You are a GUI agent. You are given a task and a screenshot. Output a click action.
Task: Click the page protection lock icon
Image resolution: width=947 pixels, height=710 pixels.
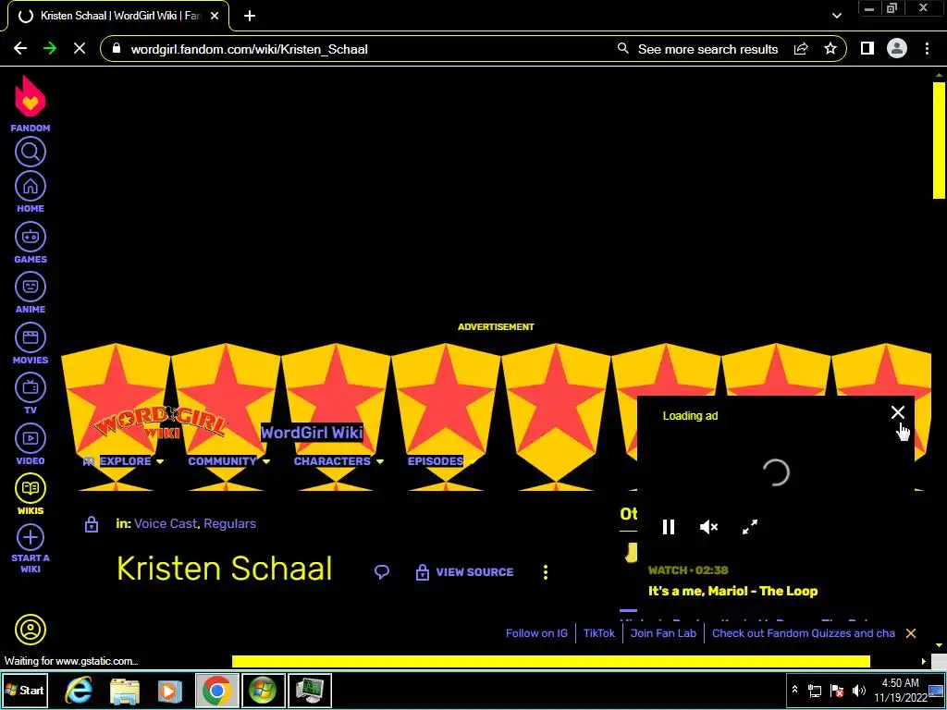tap(92, 524)
